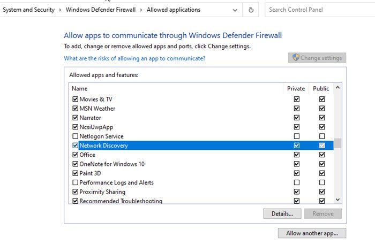
Task: Click the vertical scrollbar thumb in apps list
Action: (337, 143)
